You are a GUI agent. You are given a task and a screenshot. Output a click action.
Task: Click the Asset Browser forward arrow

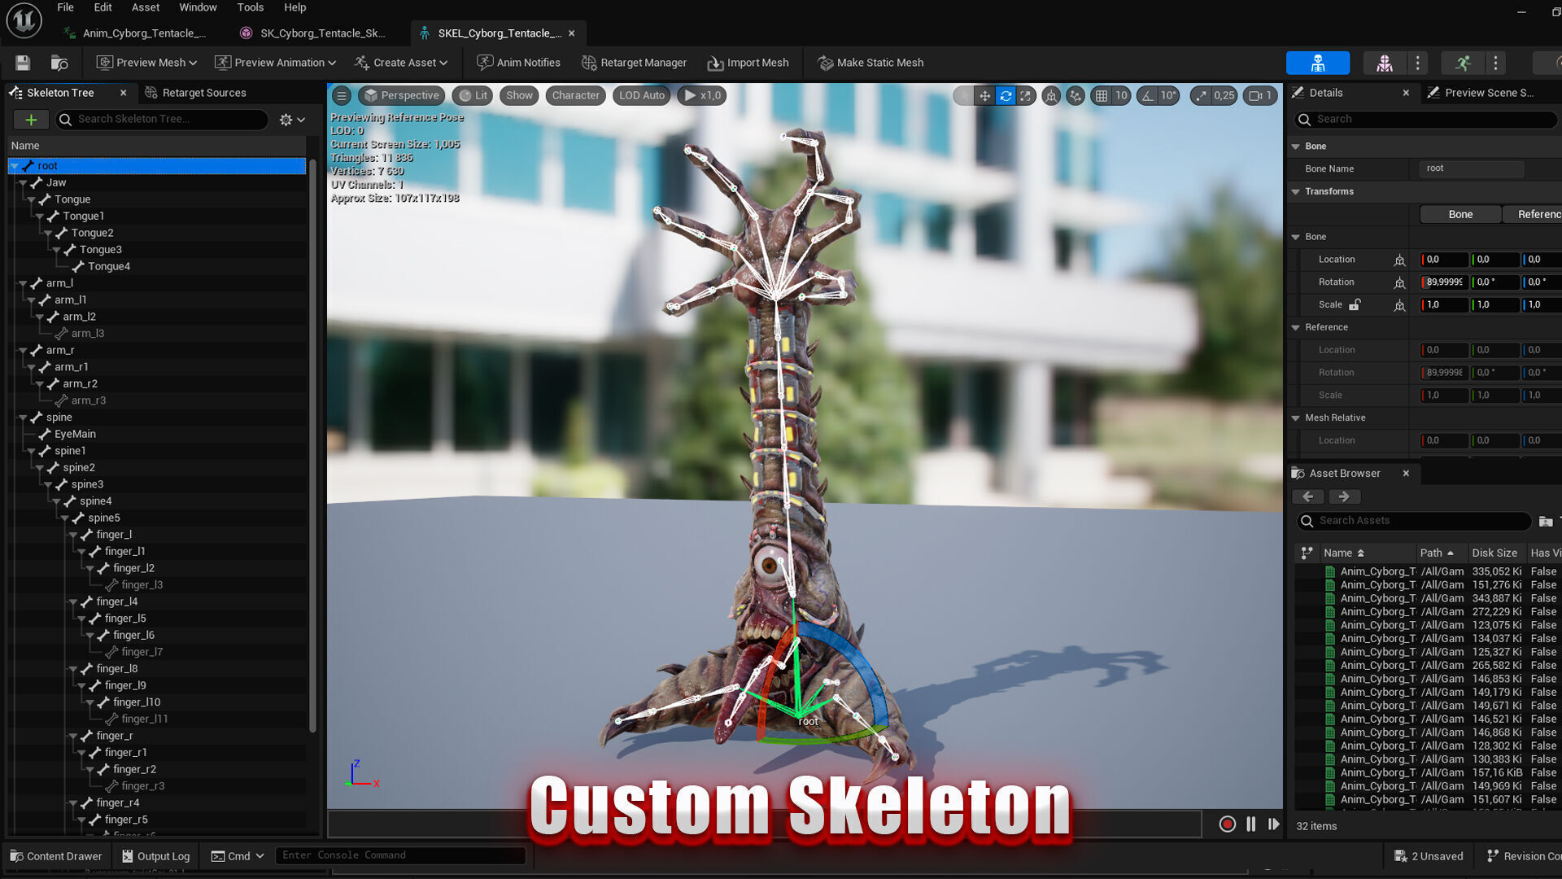pyautogui.click(x=1344, y=496)
